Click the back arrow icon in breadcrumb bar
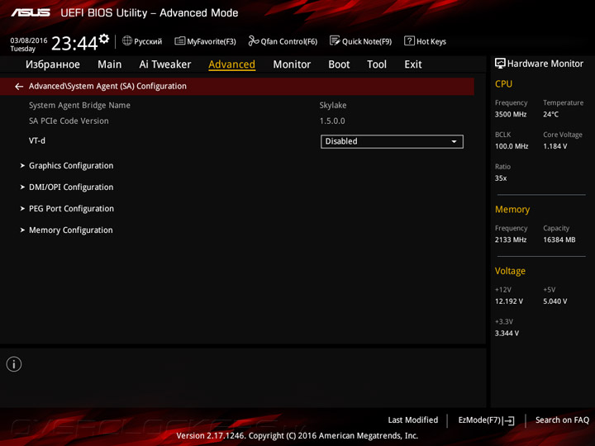This screenshot has height=446, width=595. 19,87
